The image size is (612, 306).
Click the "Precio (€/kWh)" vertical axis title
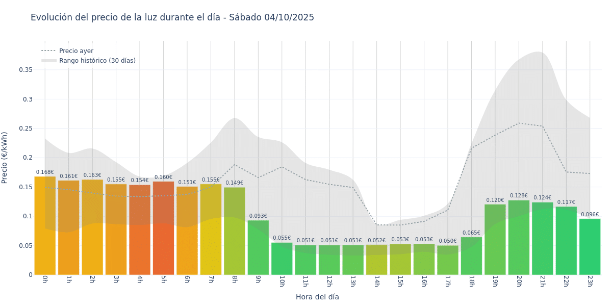pyautogui.click(x=5, y=158)
